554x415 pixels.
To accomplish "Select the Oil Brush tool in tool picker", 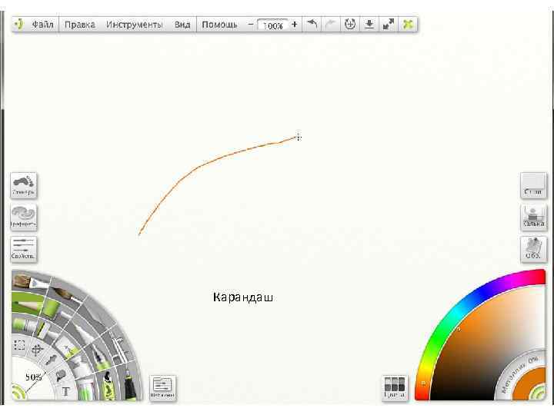I will tap(29, 281).
